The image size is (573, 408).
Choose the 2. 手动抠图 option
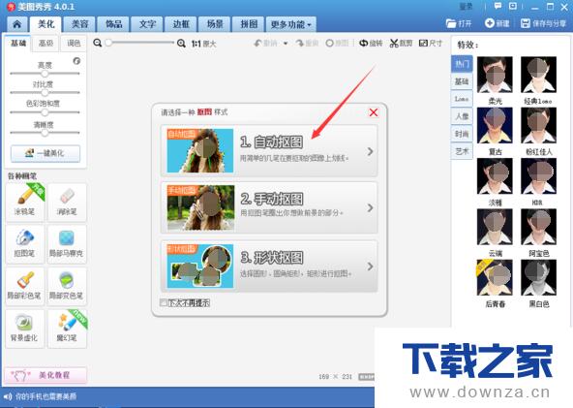pyautogui.click(x=269, y=207)
